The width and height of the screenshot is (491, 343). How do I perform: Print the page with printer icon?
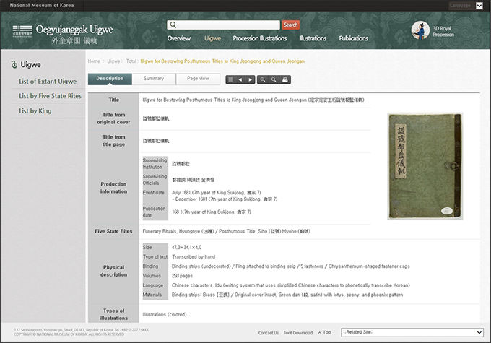285,79
